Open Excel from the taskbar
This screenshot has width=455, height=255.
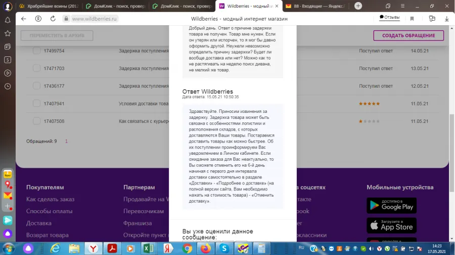tap(149, 248)
